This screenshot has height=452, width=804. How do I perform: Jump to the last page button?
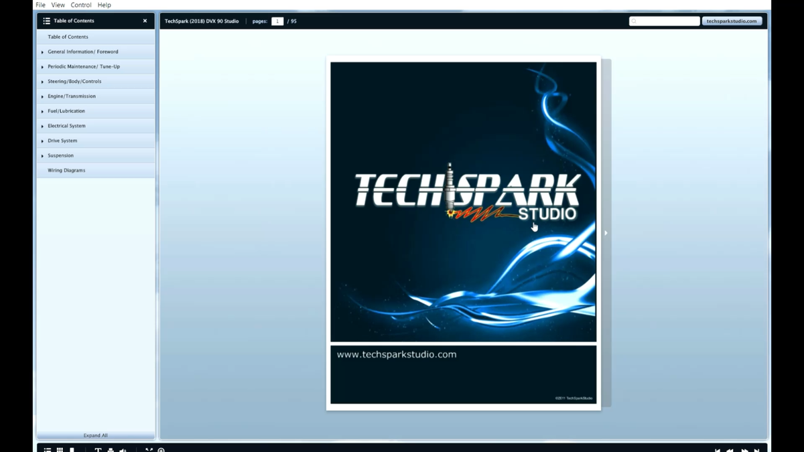click(757, 450)
